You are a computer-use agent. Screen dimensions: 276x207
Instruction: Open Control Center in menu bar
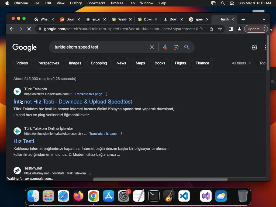point(232,3)
